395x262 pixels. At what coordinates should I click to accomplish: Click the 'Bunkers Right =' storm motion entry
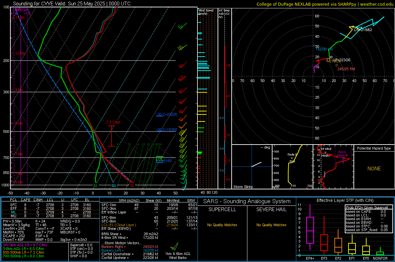tap(130, 247)
